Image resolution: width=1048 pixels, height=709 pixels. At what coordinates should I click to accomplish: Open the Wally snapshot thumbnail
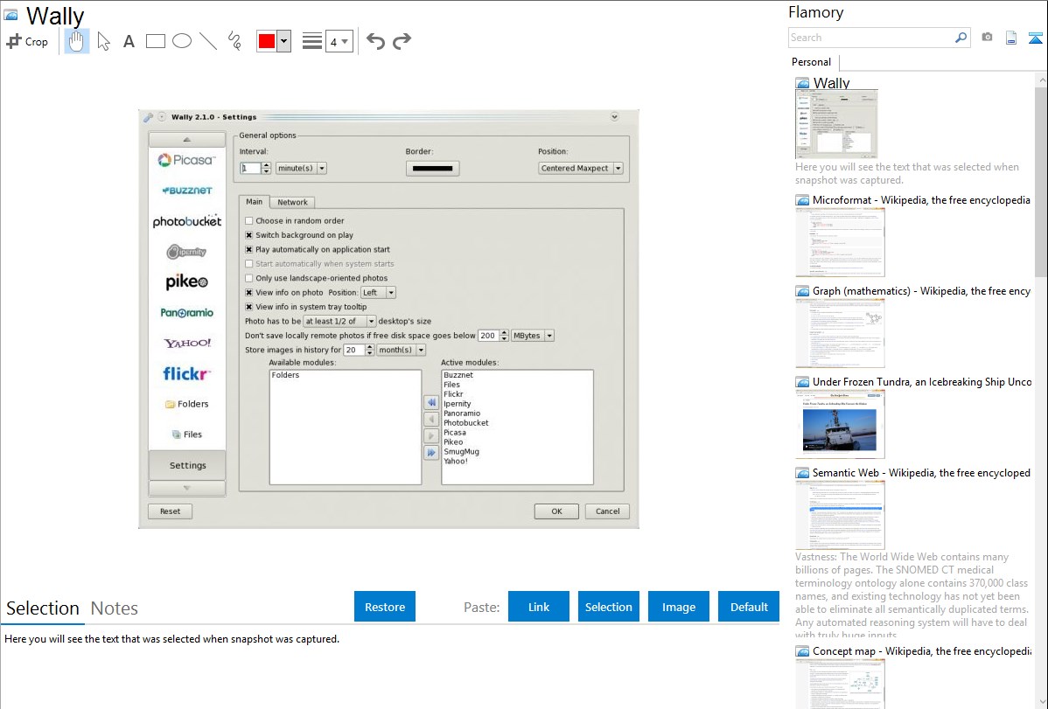point(836,124)
